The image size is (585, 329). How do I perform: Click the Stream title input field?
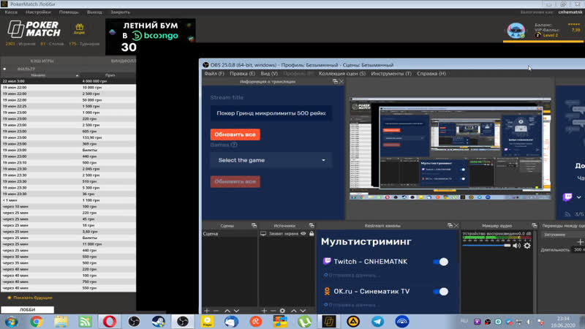[x=271, y=113]
